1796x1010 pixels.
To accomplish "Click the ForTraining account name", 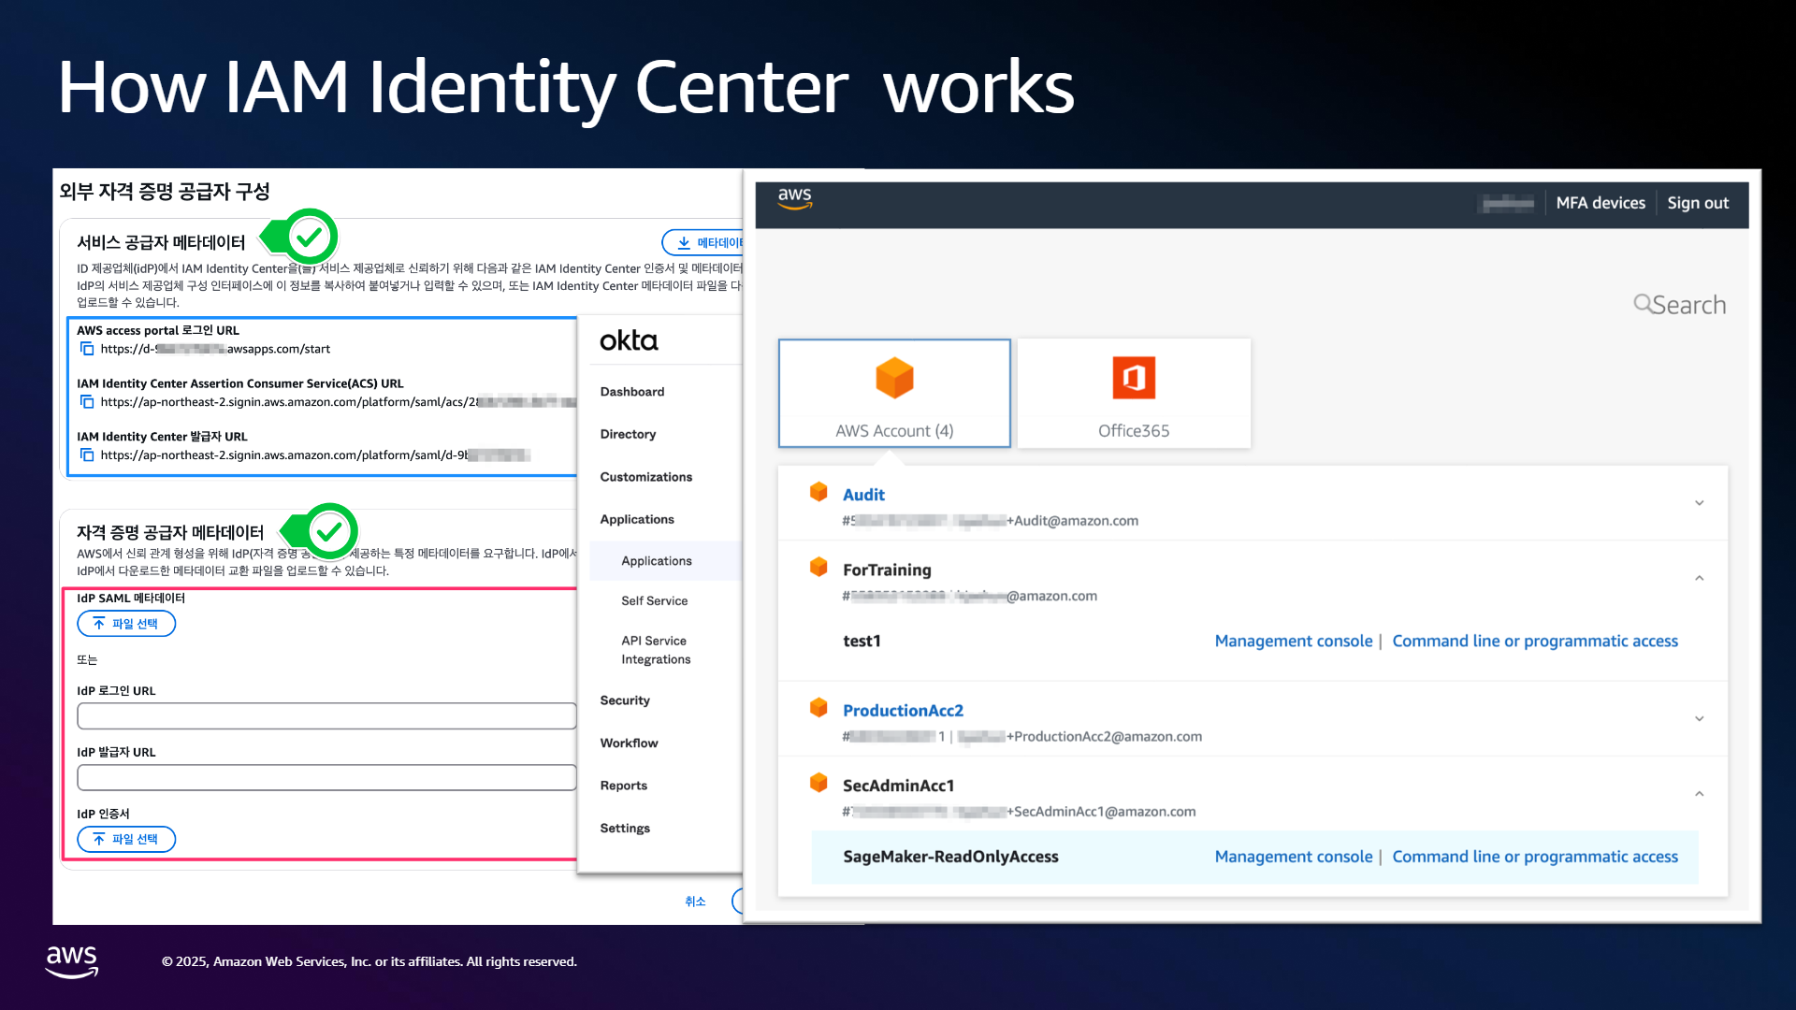I will (887, 570).
